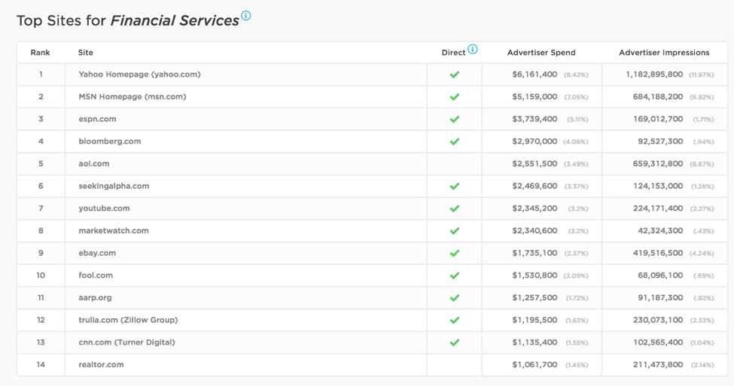This screenshot has height=386, width=734.
Task: Select the 124,153,000 impressions value
Action: click(658, 186)
